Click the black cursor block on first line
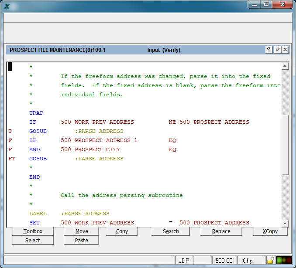This screenshot has width=296, height=268. pyautogui.click(x=10, y=67)
